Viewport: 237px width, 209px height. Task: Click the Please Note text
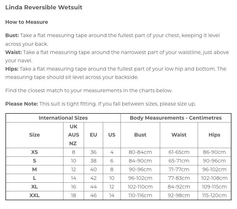pos(21,104)
